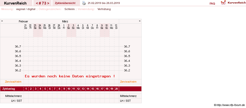This screenshot has height=108, width=246.
Task: Select the date column 23. Sa
Action: [35, 27]
